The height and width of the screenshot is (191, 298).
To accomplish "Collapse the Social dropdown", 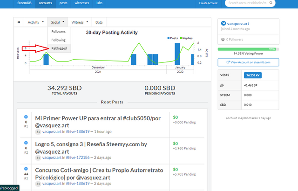I will coord(58,22).
